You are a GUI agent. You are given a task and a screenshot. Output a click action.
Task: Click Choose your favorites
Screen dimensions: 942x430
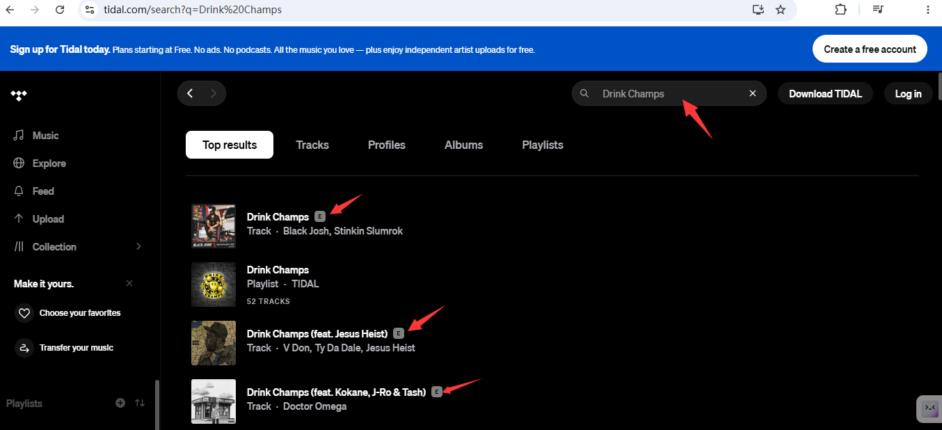pyautogui.click(x=68, y=313)
